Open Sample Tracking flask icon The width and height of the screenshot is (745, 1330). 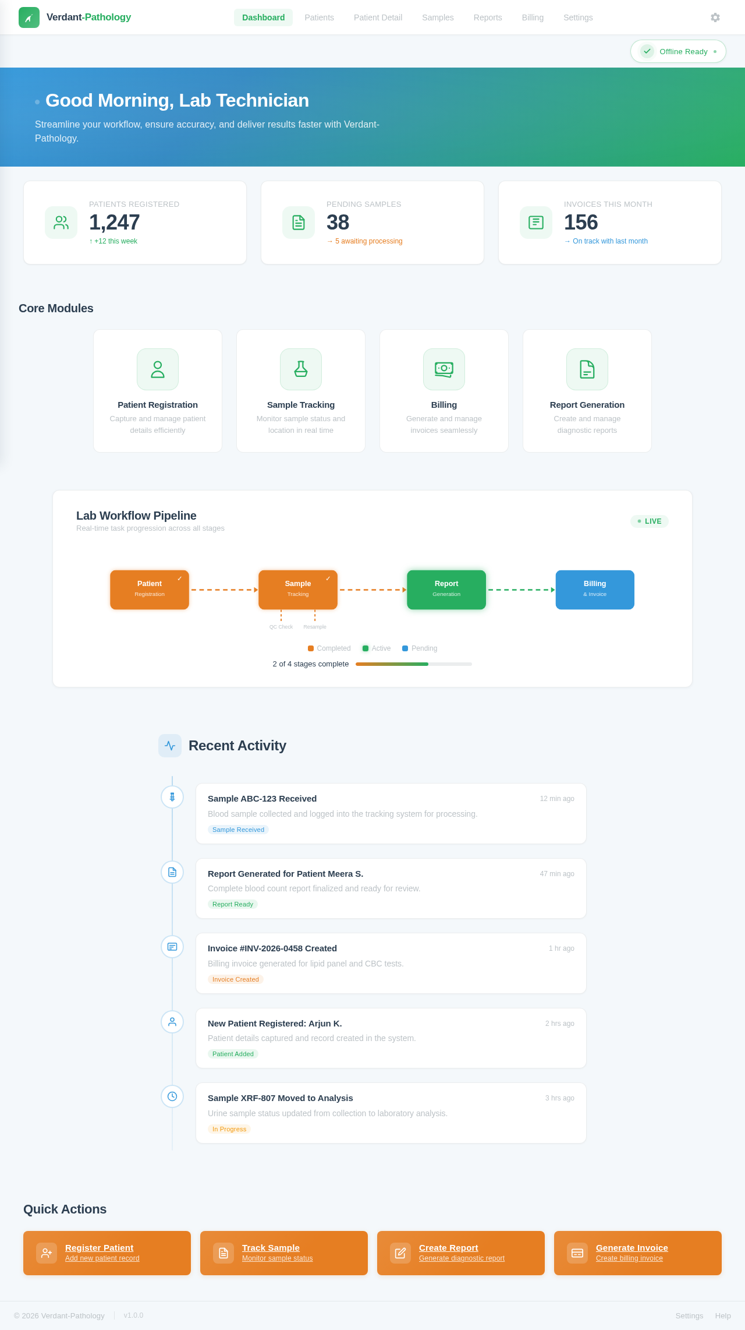point(301,369)
